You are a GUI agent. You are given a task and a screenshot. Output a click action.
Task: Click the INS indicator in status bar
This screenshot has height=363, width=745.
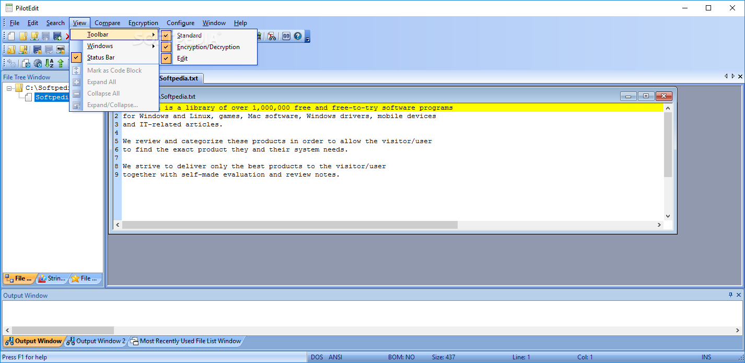(706, 357)
